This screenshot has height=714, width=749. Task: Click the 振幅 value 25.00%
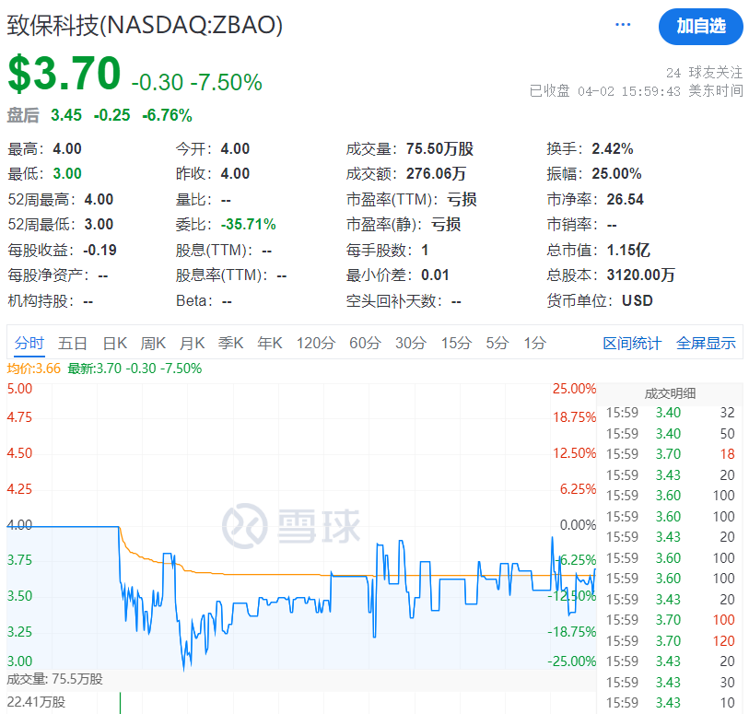[616, 174]
